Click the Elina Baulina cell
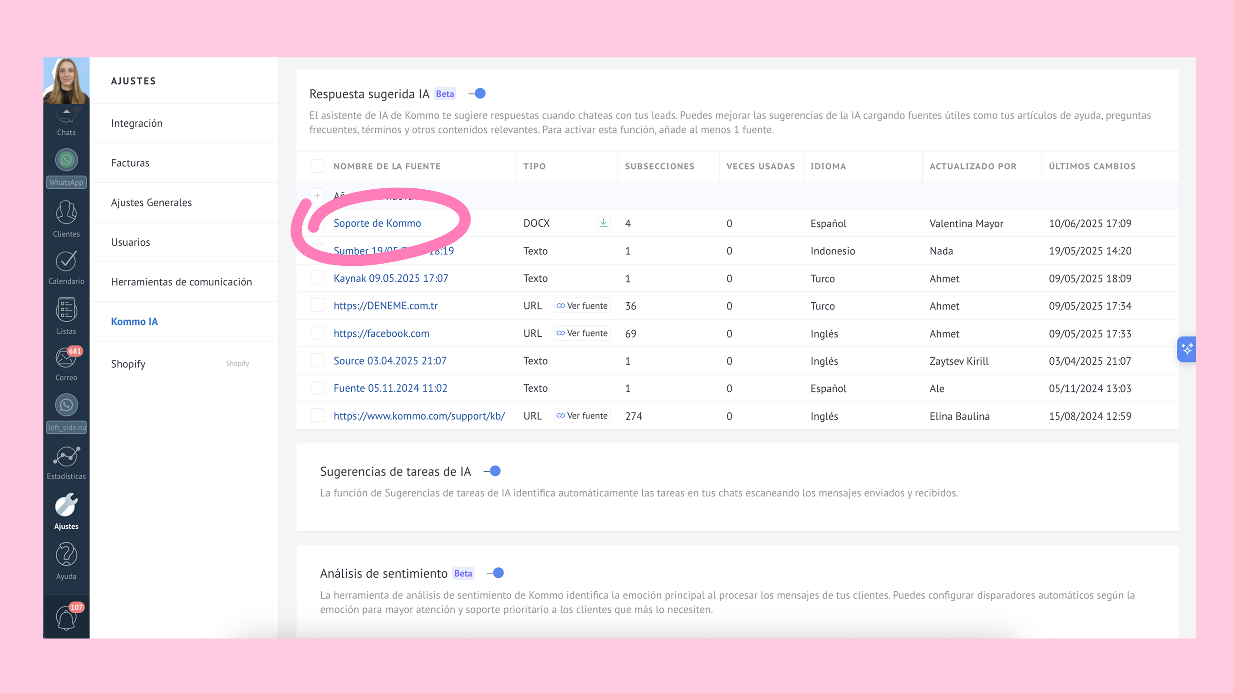This screenshot has width=1234, height=694. click(959, 416)
